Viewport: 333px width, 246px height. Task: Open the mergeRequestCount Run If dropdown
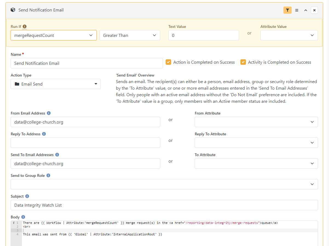(x=54, y=35)
